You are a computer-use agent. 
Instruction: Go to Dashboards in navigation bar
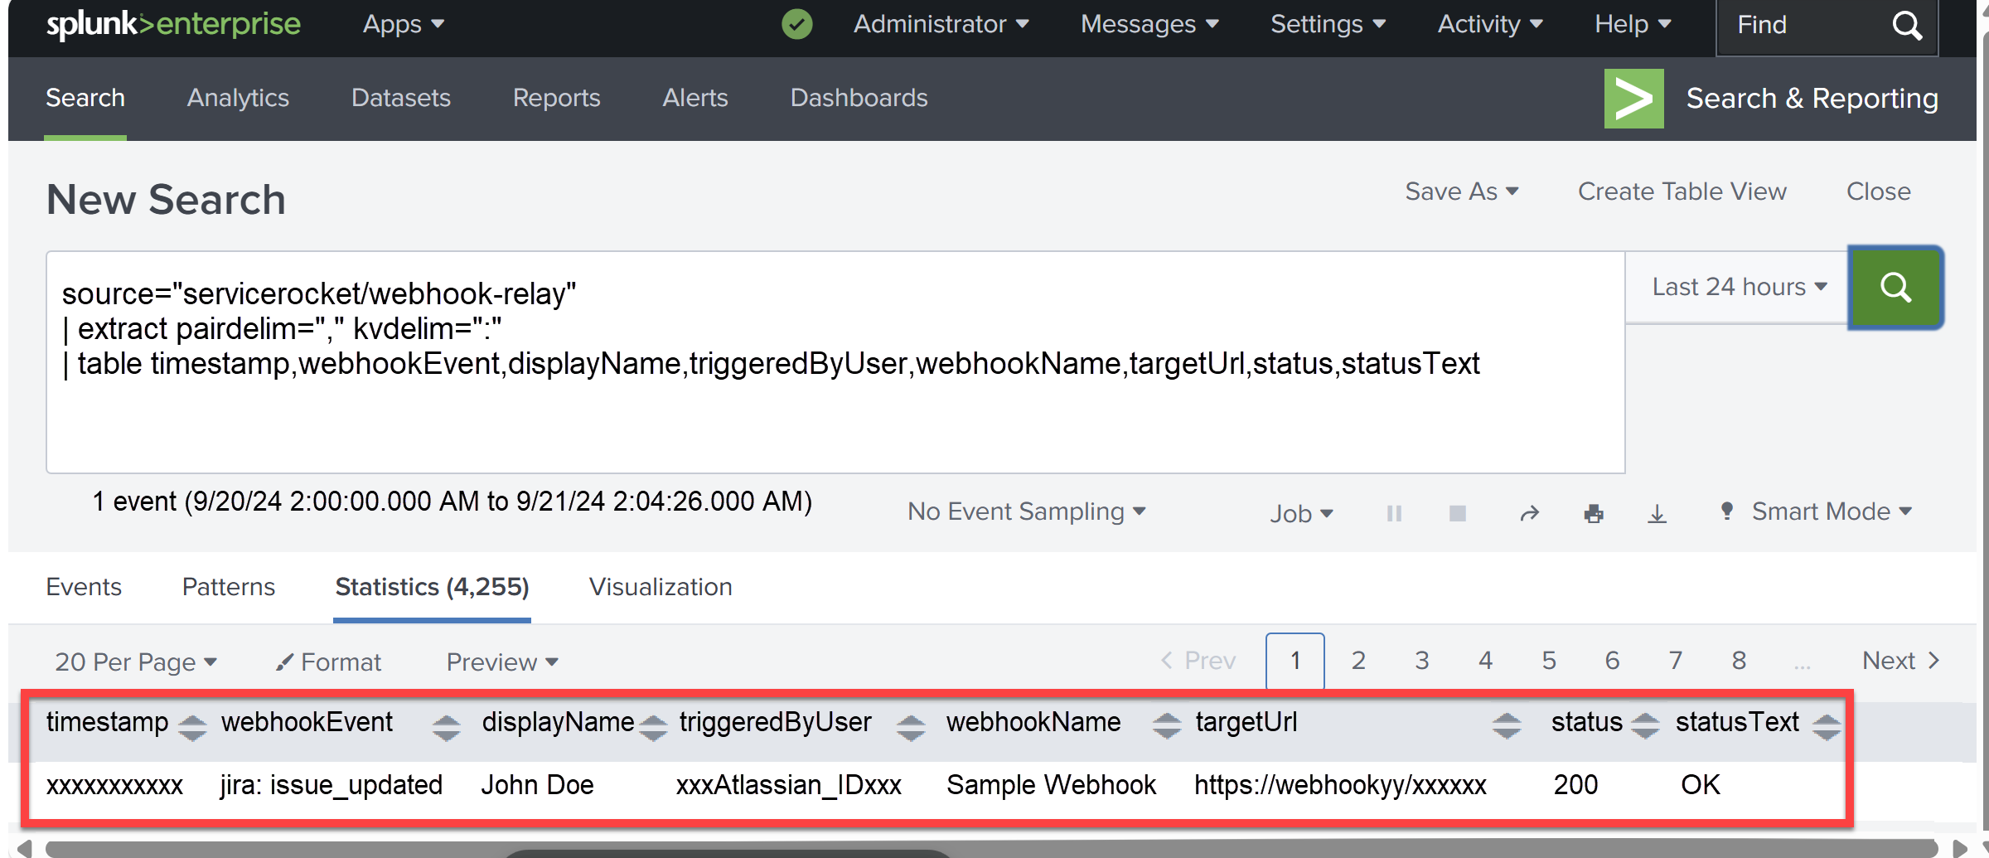point(859,98)
